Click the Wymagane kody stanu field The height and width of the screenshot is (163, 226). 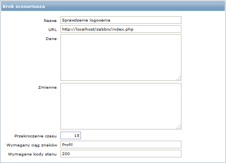pyautogui.click(x=121, y=154)
